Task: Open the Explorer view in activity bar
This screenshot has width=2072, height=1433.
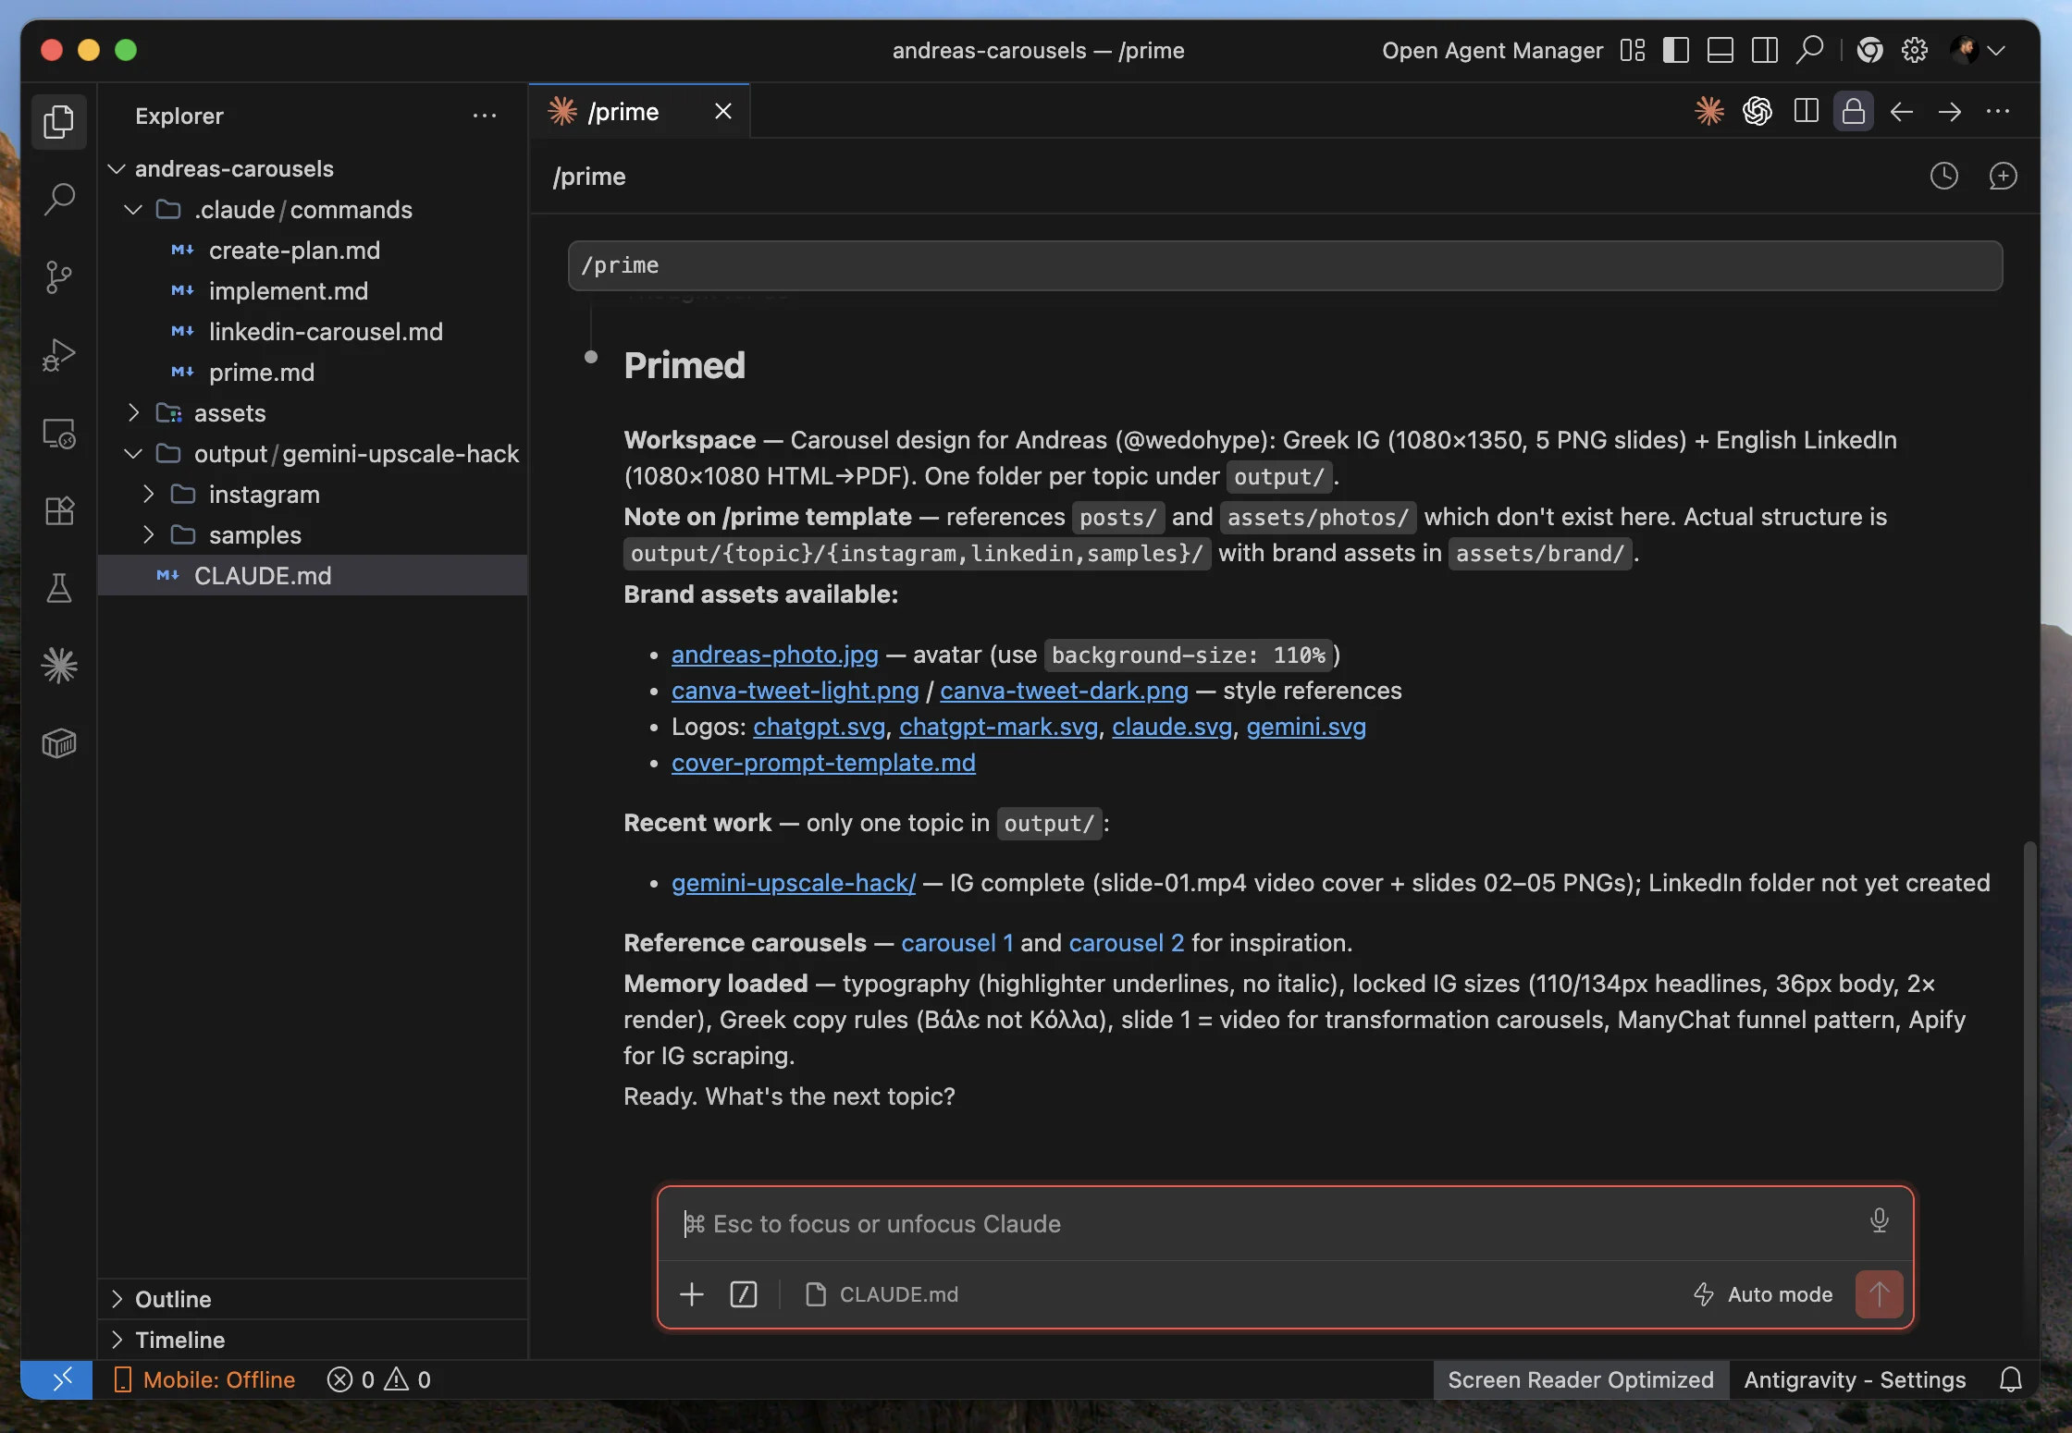Action: [x=59, y=121]
